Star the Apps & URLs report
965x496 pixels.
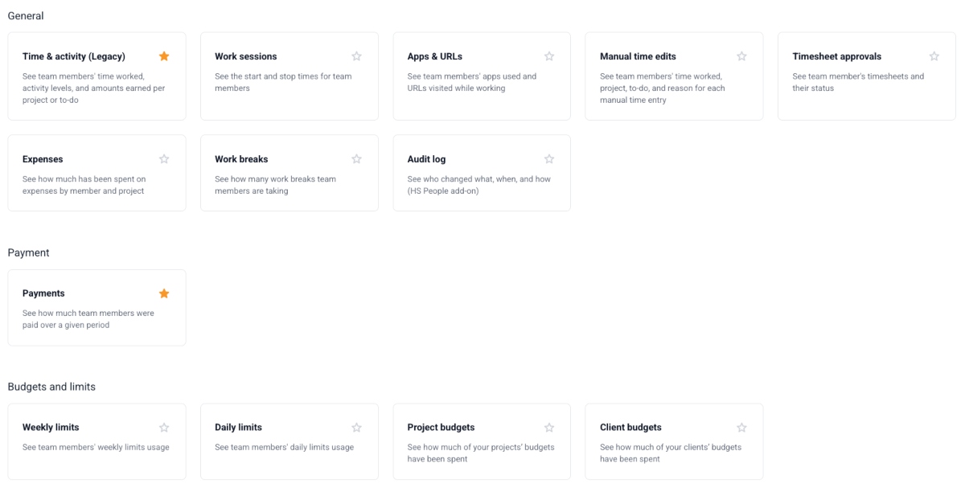549,56
